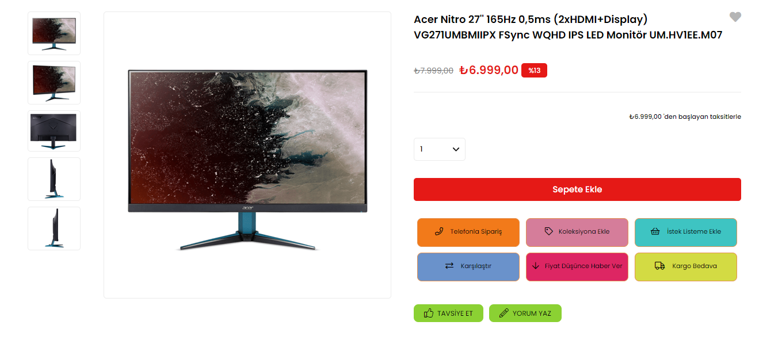This screenshot has width=782, height=337.
Task: Click the heart favorite icon
Action: (x=735, y=17)
